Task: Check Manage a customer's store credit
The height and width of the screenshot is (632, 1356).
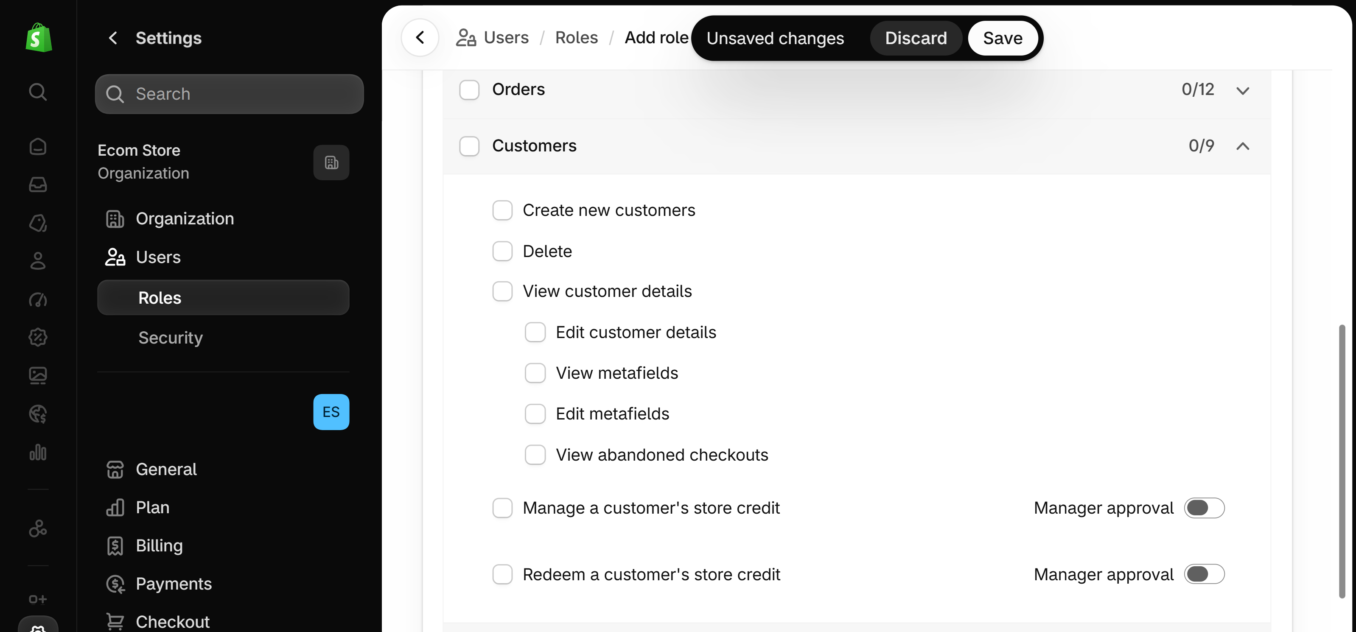Action: click(502, 508)
